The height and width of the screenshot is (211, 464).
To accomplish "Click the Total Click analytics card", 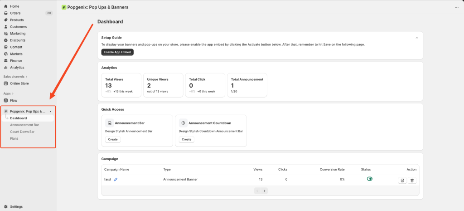I will 205,85.
